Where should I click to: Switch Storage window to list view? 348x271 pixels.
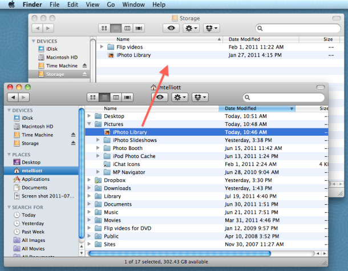click(x=116, y=28)
